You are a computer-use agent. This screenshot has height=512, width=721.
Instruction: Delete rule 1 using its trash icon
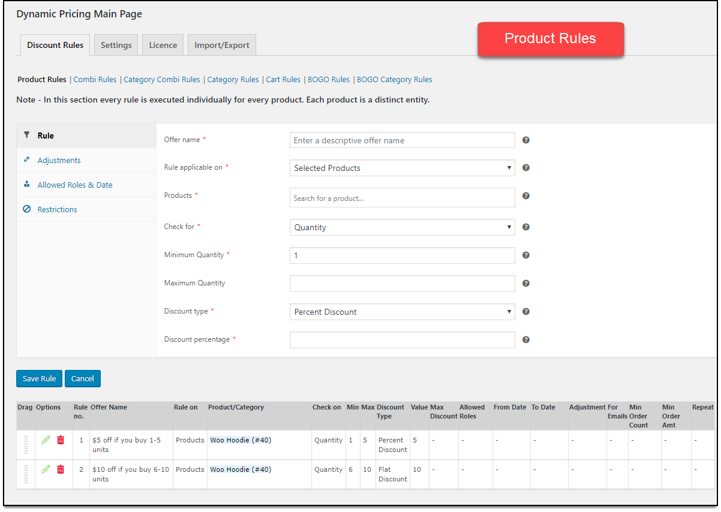(61, 440)
